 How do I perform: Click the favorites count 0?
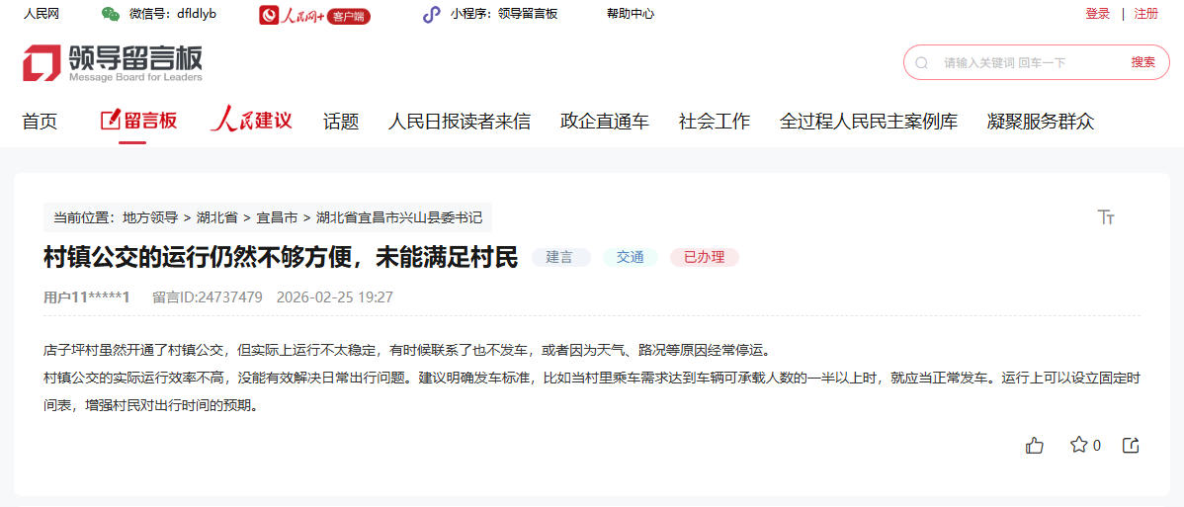[1096, 446]
